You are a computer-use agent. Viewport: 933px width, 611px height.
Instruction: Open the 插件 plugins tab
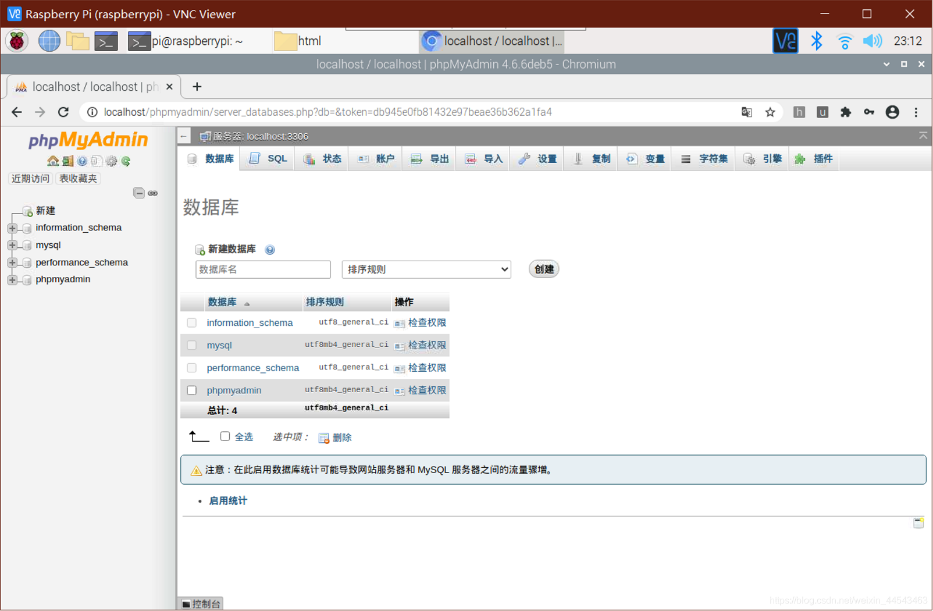pyautogui.click(x=814, y=159)
